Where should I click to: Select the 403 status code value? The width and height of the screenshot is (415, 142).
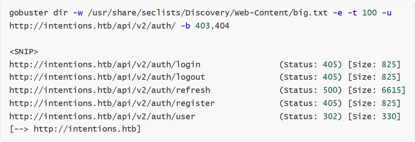203,26
